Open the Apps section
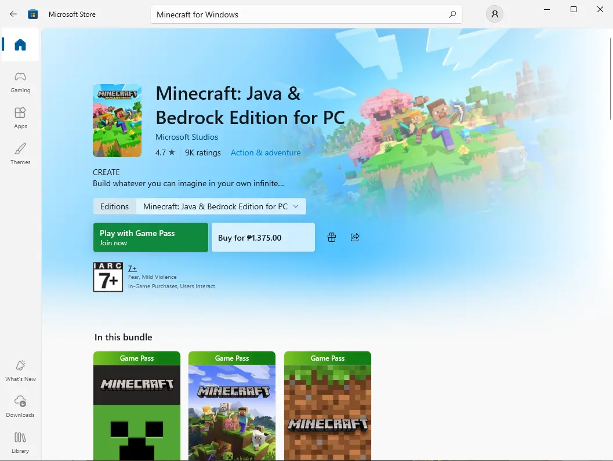The height and width of the screenshot is (461, 613). click(20, 118)
